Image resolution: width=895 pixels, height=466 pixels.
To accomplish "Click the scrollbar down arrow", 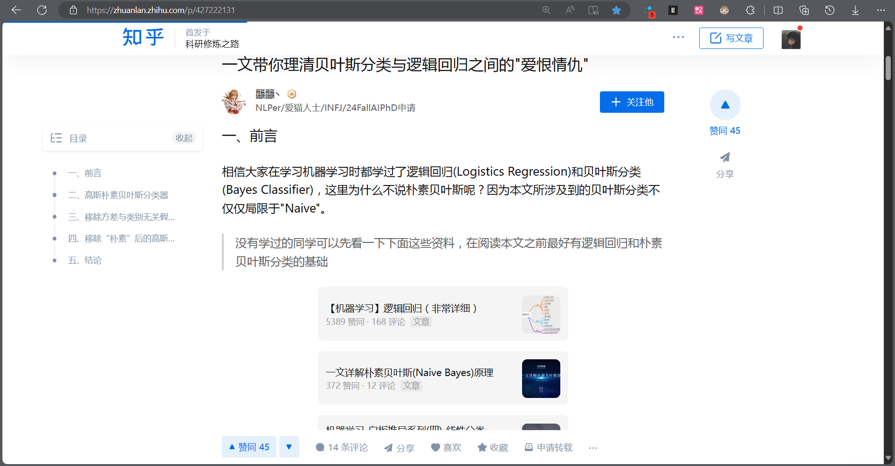I will [888, 458].
